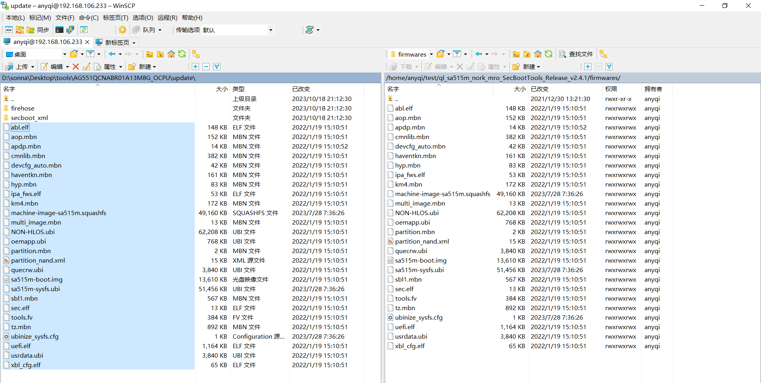Refresh the remote firmwares directory
Image resolution: width=761 pixels, height=383 pixels.
549,54
